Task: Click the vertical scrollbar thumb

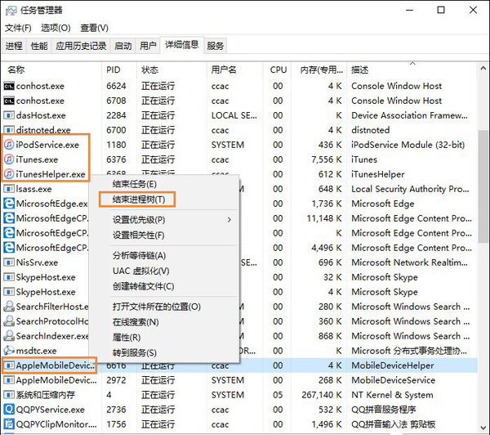Action: coord(483,186)
